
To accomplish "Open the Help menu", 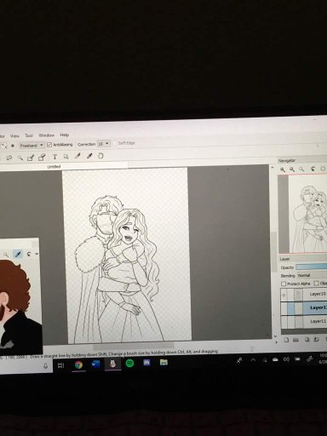I will coord(65,135).
